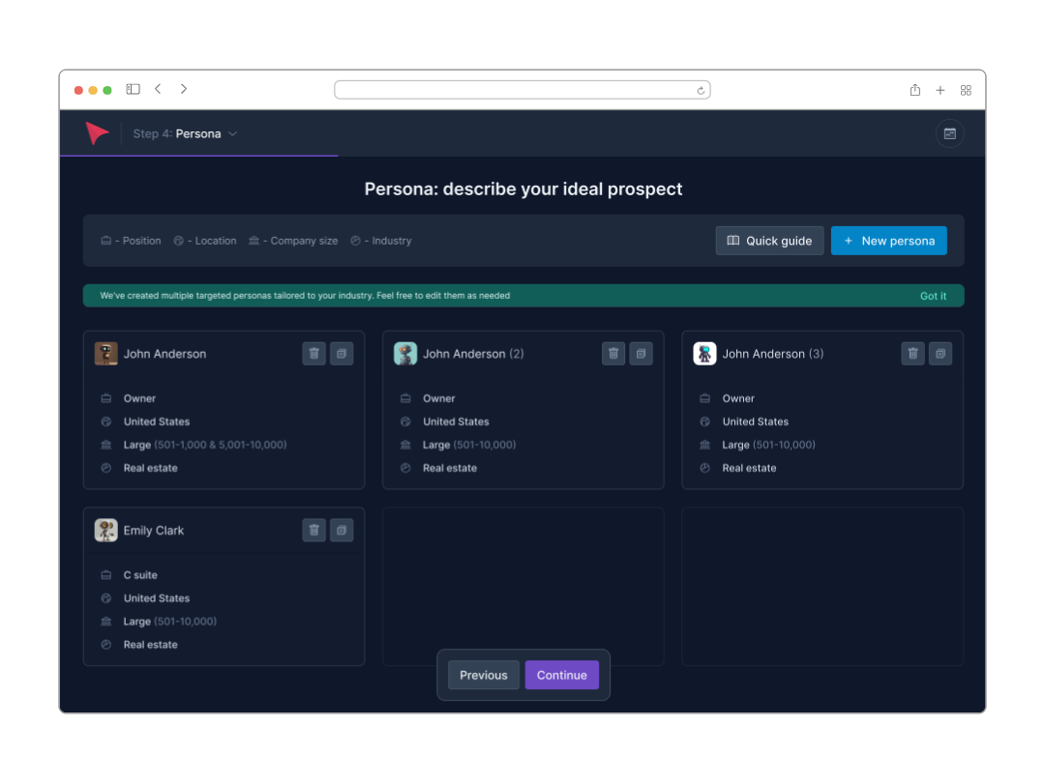The image size is (1045, 783).
Task: Click the browser address bar
Action: point(522,89)
